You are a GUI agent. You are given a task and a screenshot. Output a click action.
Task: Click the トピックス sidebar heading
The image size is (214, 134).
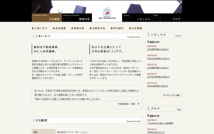[x=165, y=35]
